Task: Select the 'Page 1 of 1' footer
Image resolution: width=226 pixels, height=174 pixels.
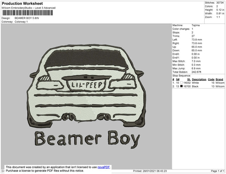Action: [218, 171]
